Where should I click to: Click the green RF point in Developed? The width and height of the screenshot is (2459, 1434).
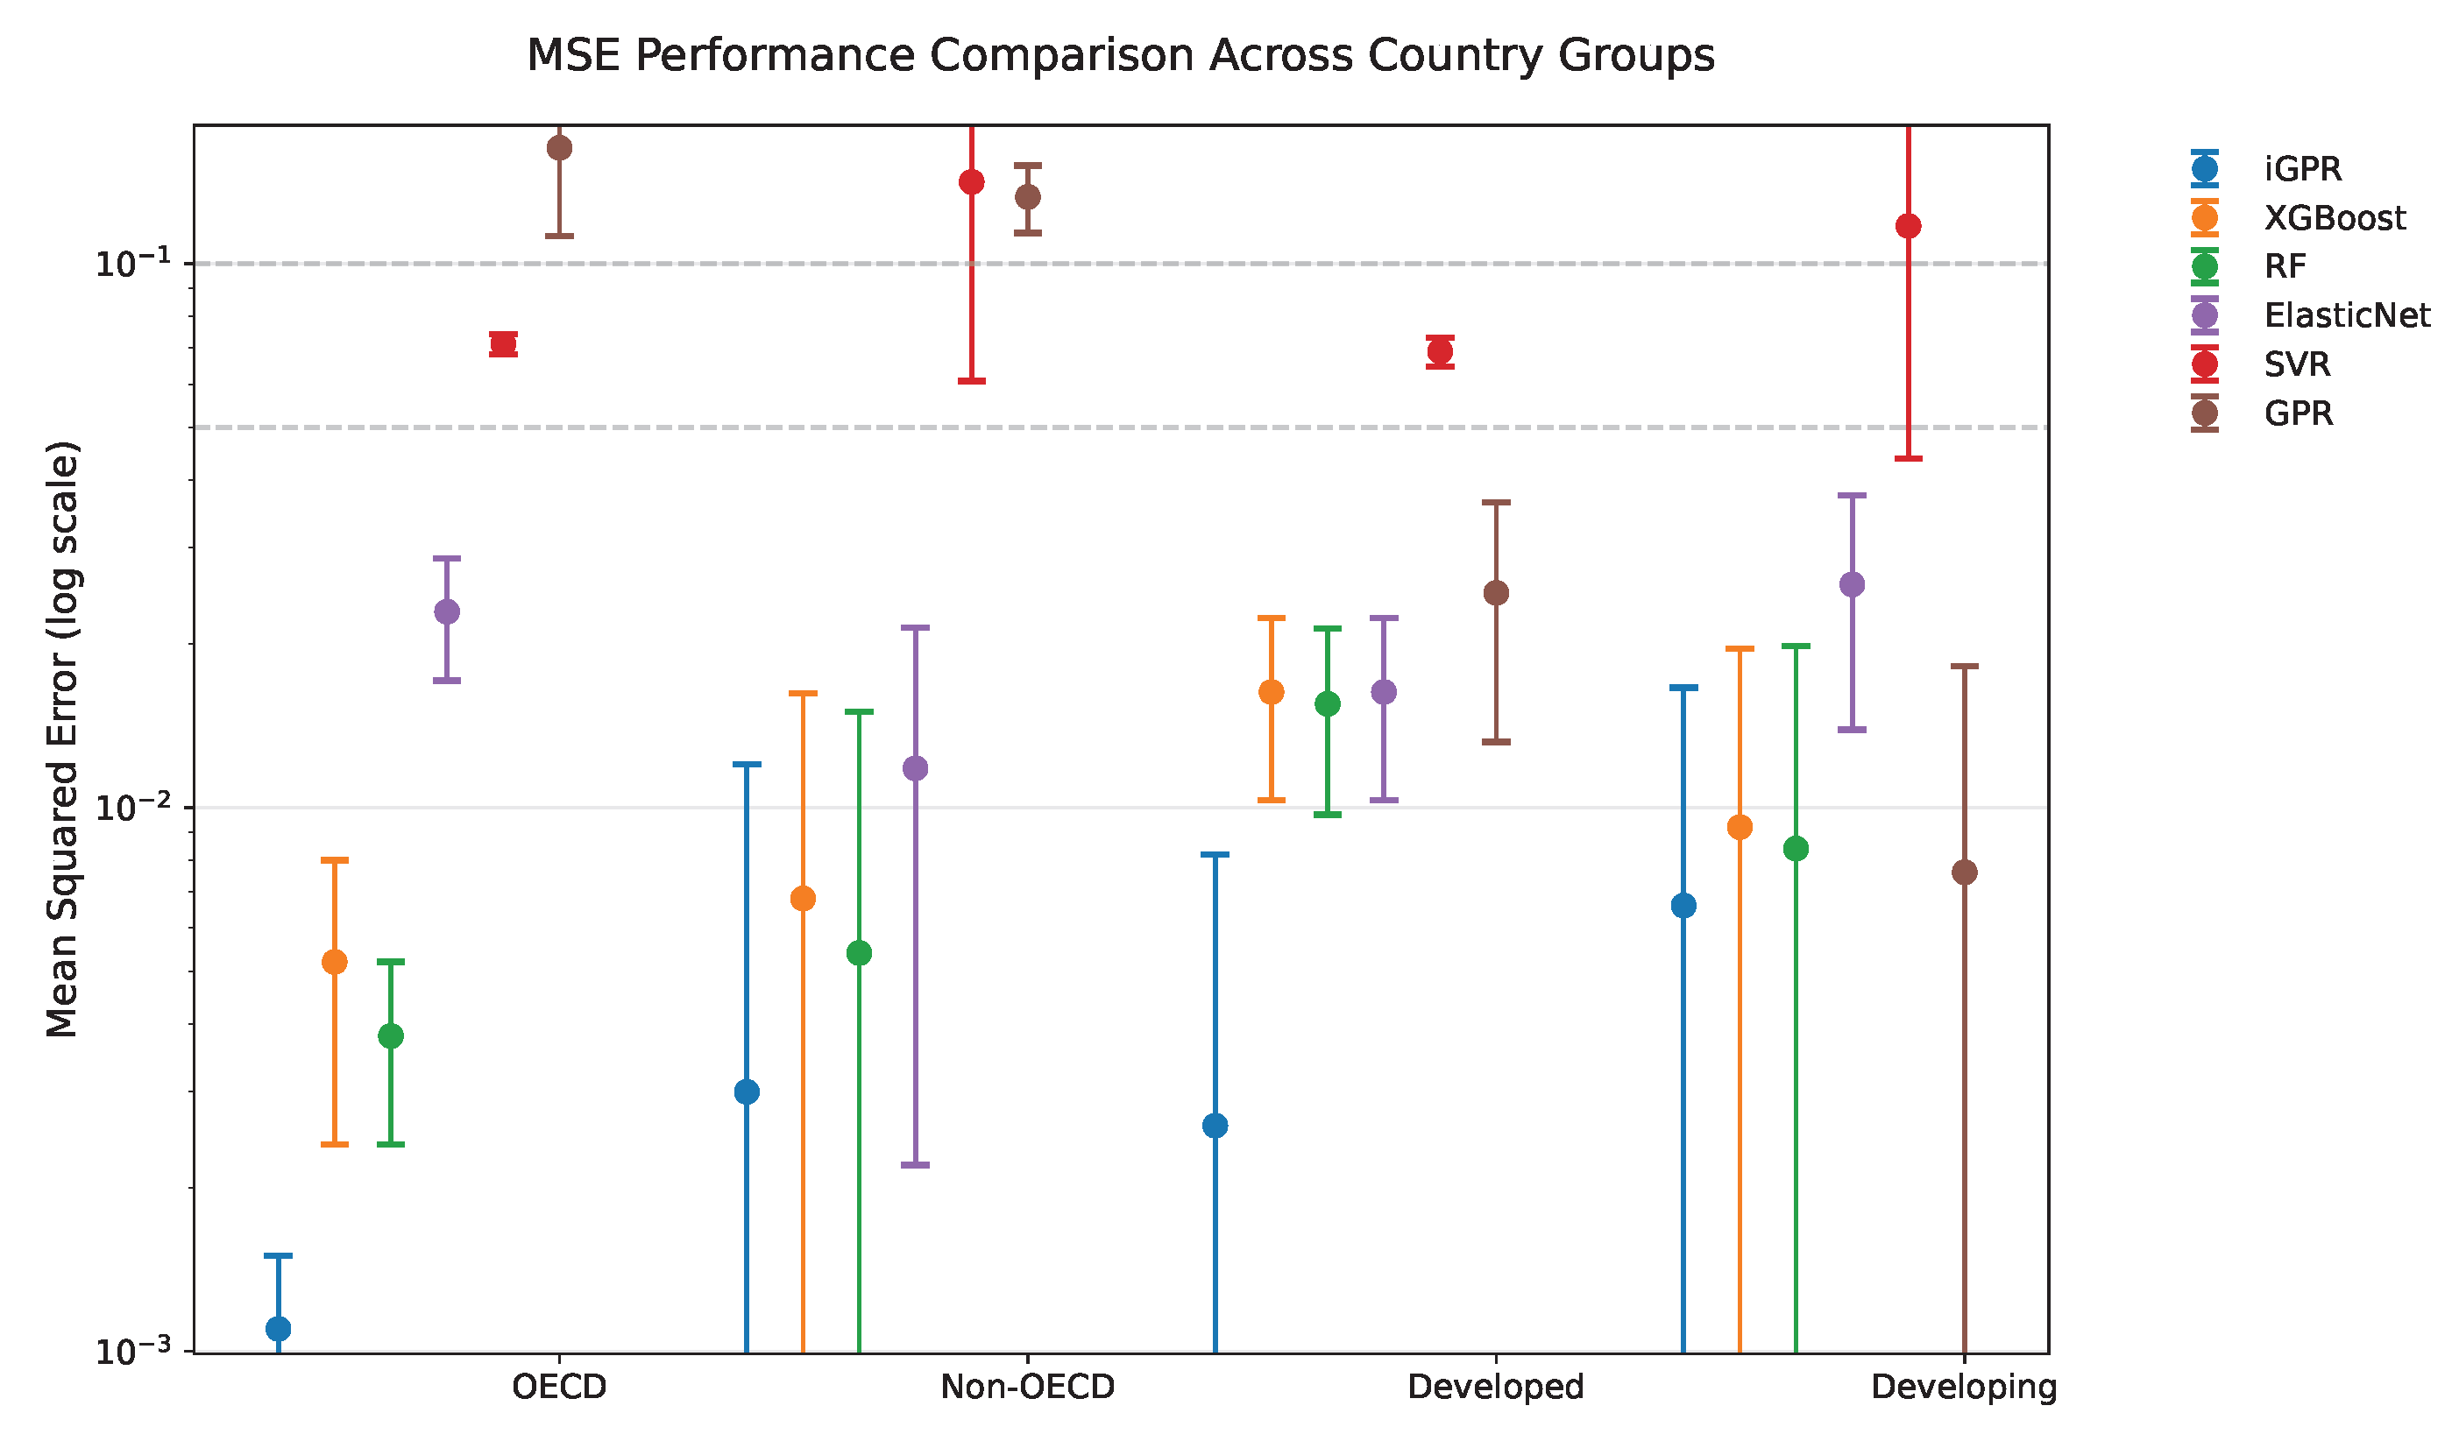point(1328,704)
